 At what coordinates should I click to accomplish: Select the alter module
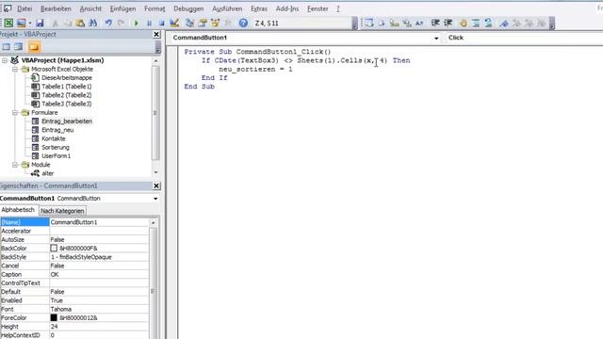pyautogui.click(x=48, y=173)
